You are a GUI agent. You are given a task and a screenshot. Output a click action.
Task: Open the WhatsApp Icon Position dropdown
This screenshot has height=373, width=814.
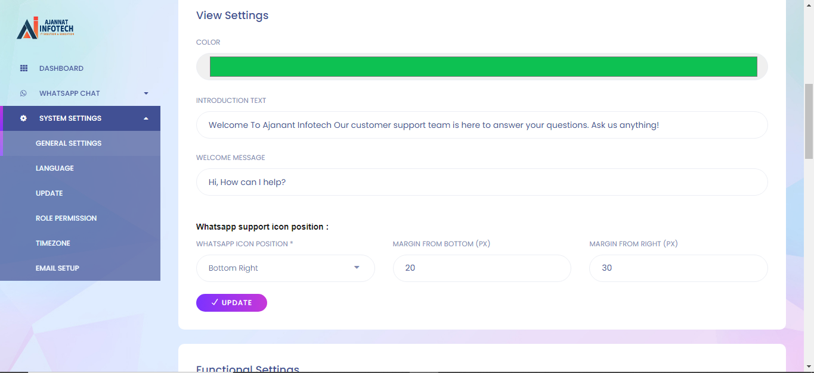[x=285, y=268]
